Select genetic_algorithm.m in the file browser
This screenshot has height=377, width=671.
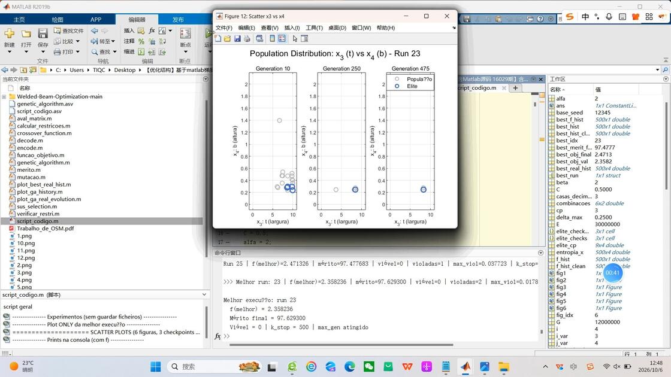click(x=43, y=162)
